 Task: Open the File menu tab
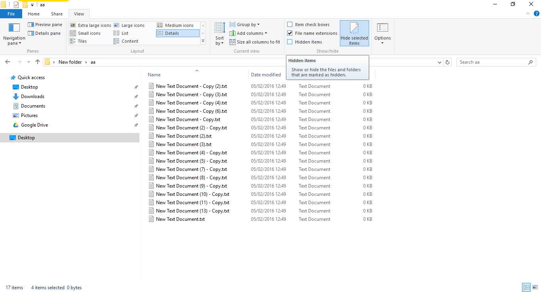click(11, 14)
